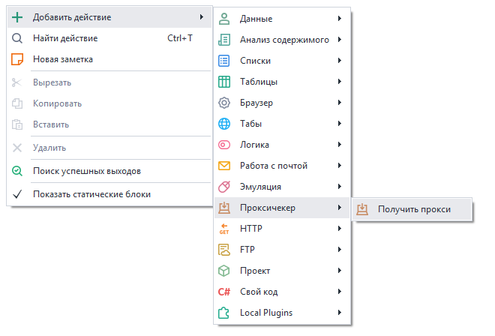The width and height of the screenshot is (495, 336).
Task: Expand the Эмуляция submenu arrow
Action: pos(340,187)
